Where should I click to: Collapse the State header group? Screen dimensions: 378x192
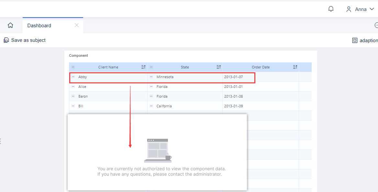coord(151,67)
